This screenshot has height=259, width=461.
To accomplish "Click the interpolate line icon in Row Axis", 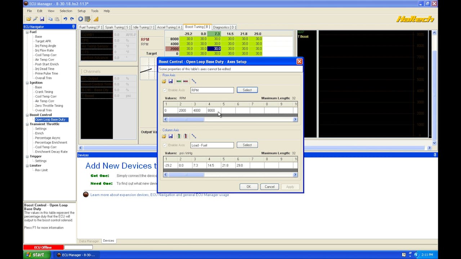I will click(194, 81).
